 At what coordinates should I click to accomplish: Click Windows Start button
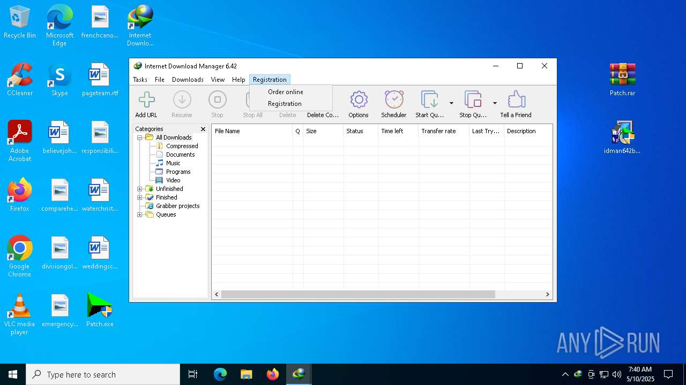[13, 374]
